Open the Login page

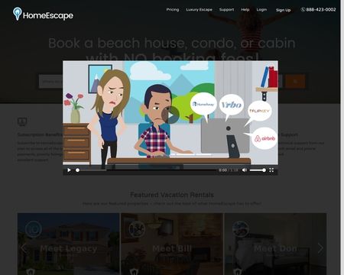pyautogui.click(x=261, y=10)
